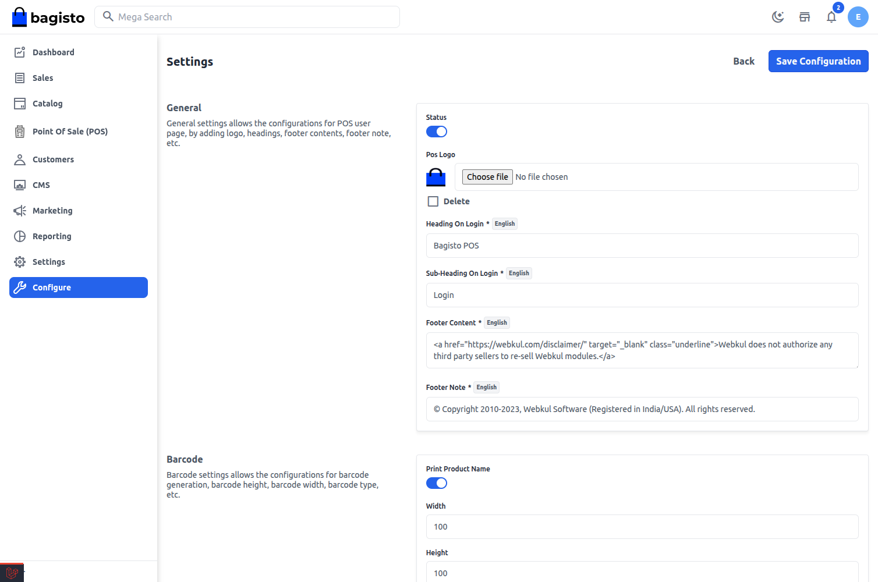Select the Sales icon in sidebar
The height and width of the screenshot is (582, 878).
pyautogui.click(x=19, y=77)
